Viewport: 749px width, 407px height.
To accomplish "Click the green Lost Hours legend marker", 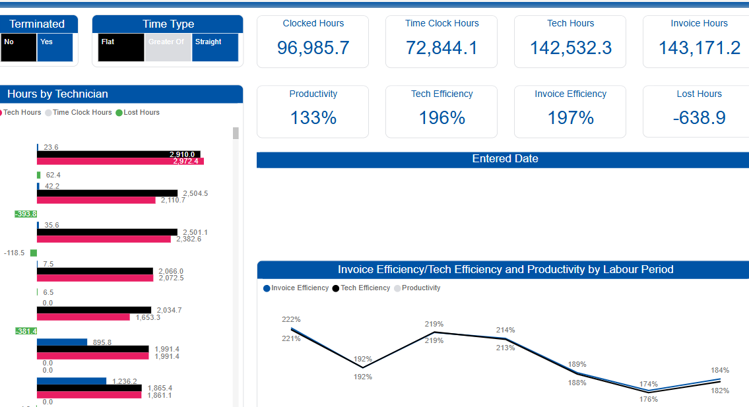I will click(x=119, y=113).
